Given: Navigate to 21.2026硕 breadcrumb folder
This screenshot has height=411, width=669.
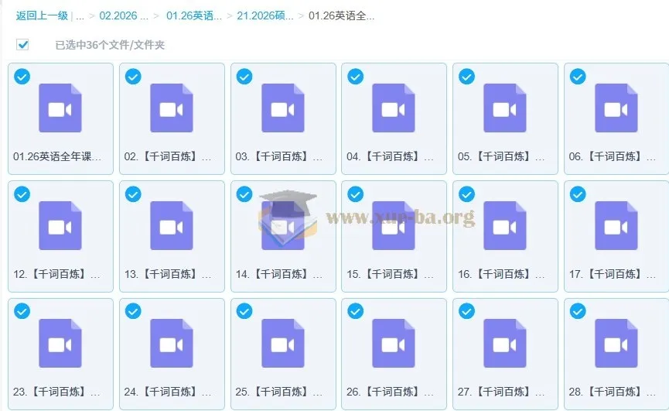Looking at the screenshot, I should tap(265, 15).
